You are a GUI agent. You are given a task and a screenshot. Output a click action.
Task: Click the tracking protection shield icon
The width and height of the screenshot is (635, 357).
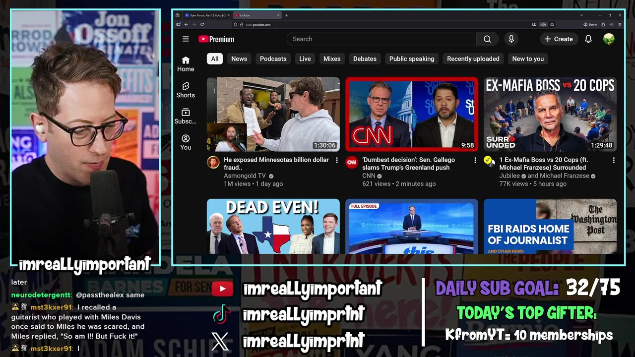pyautogui.click(x=236, y=24)
